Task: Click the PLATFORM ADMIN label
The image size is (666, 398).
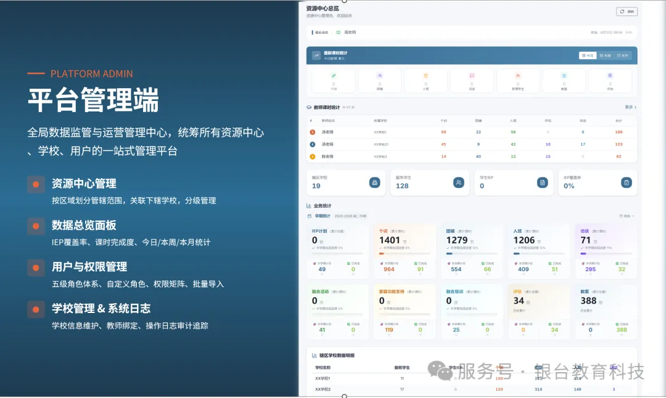Action: pos(92,74)
